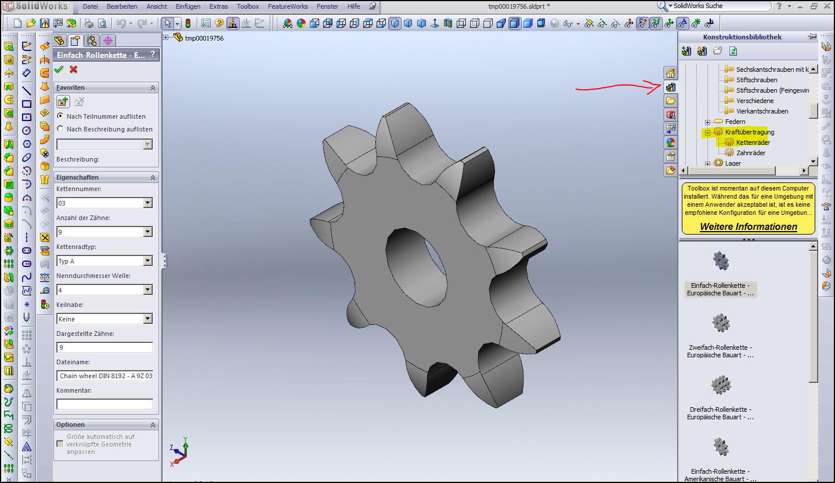This screenshot has height=483, width=835.
Task: Click the Rebuild traffic light icon
Action: (188, 24)
